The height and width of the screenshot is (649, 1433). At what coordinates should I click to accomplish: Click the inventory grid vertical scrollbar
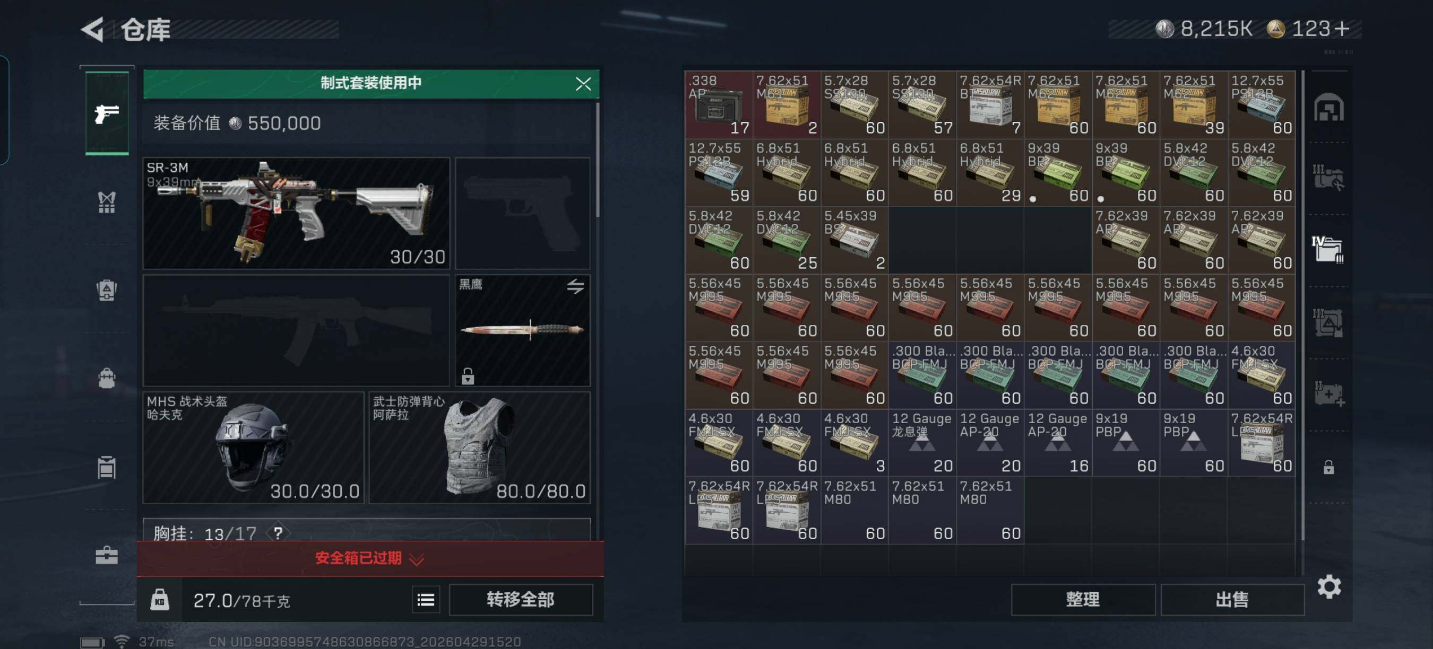point(1302,305)
